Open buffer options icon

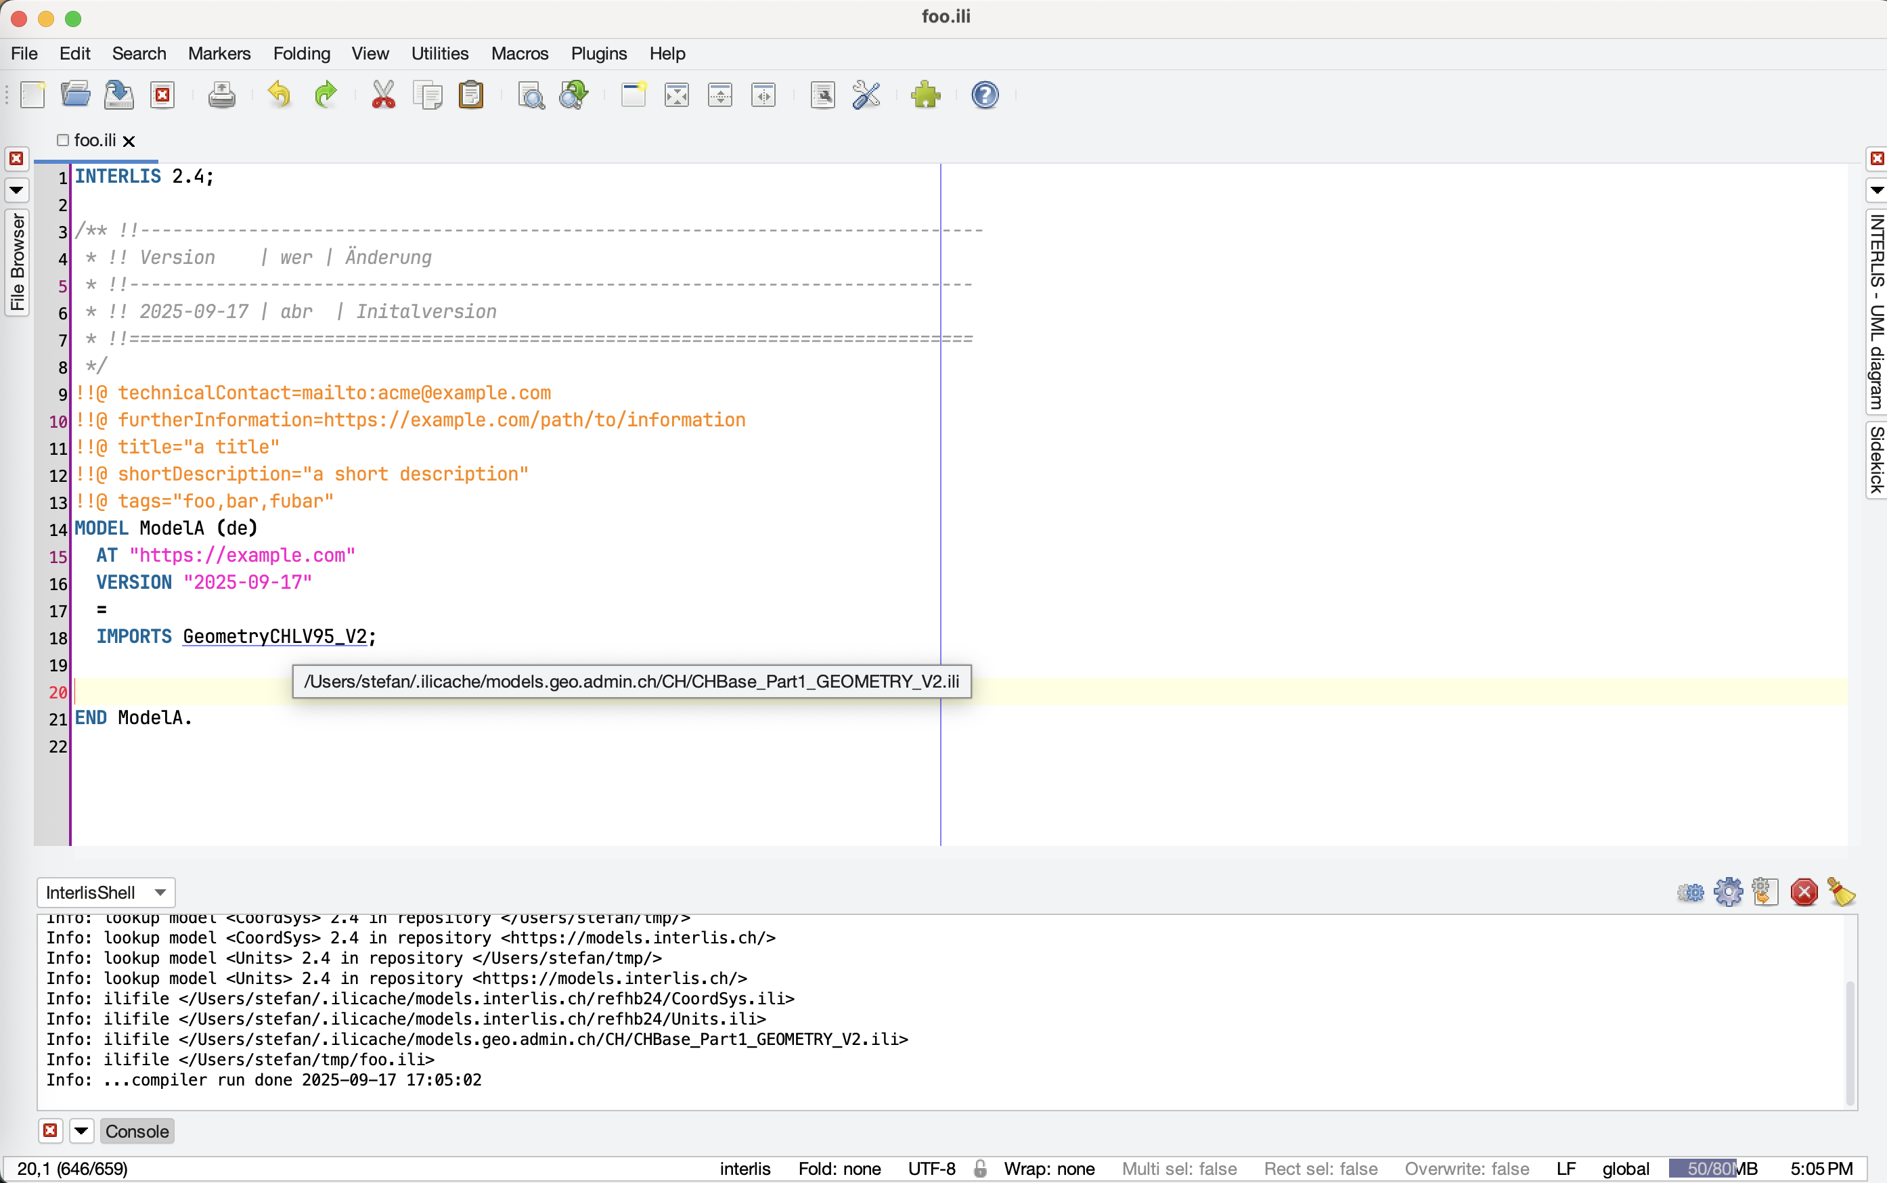click(823, 95)
